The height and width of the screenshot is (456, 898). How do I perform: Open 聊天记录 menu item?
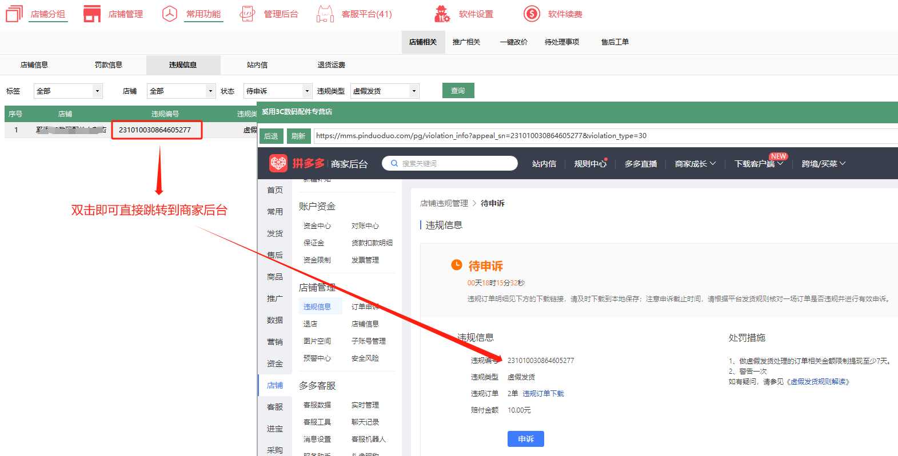[x=365, y=422]
